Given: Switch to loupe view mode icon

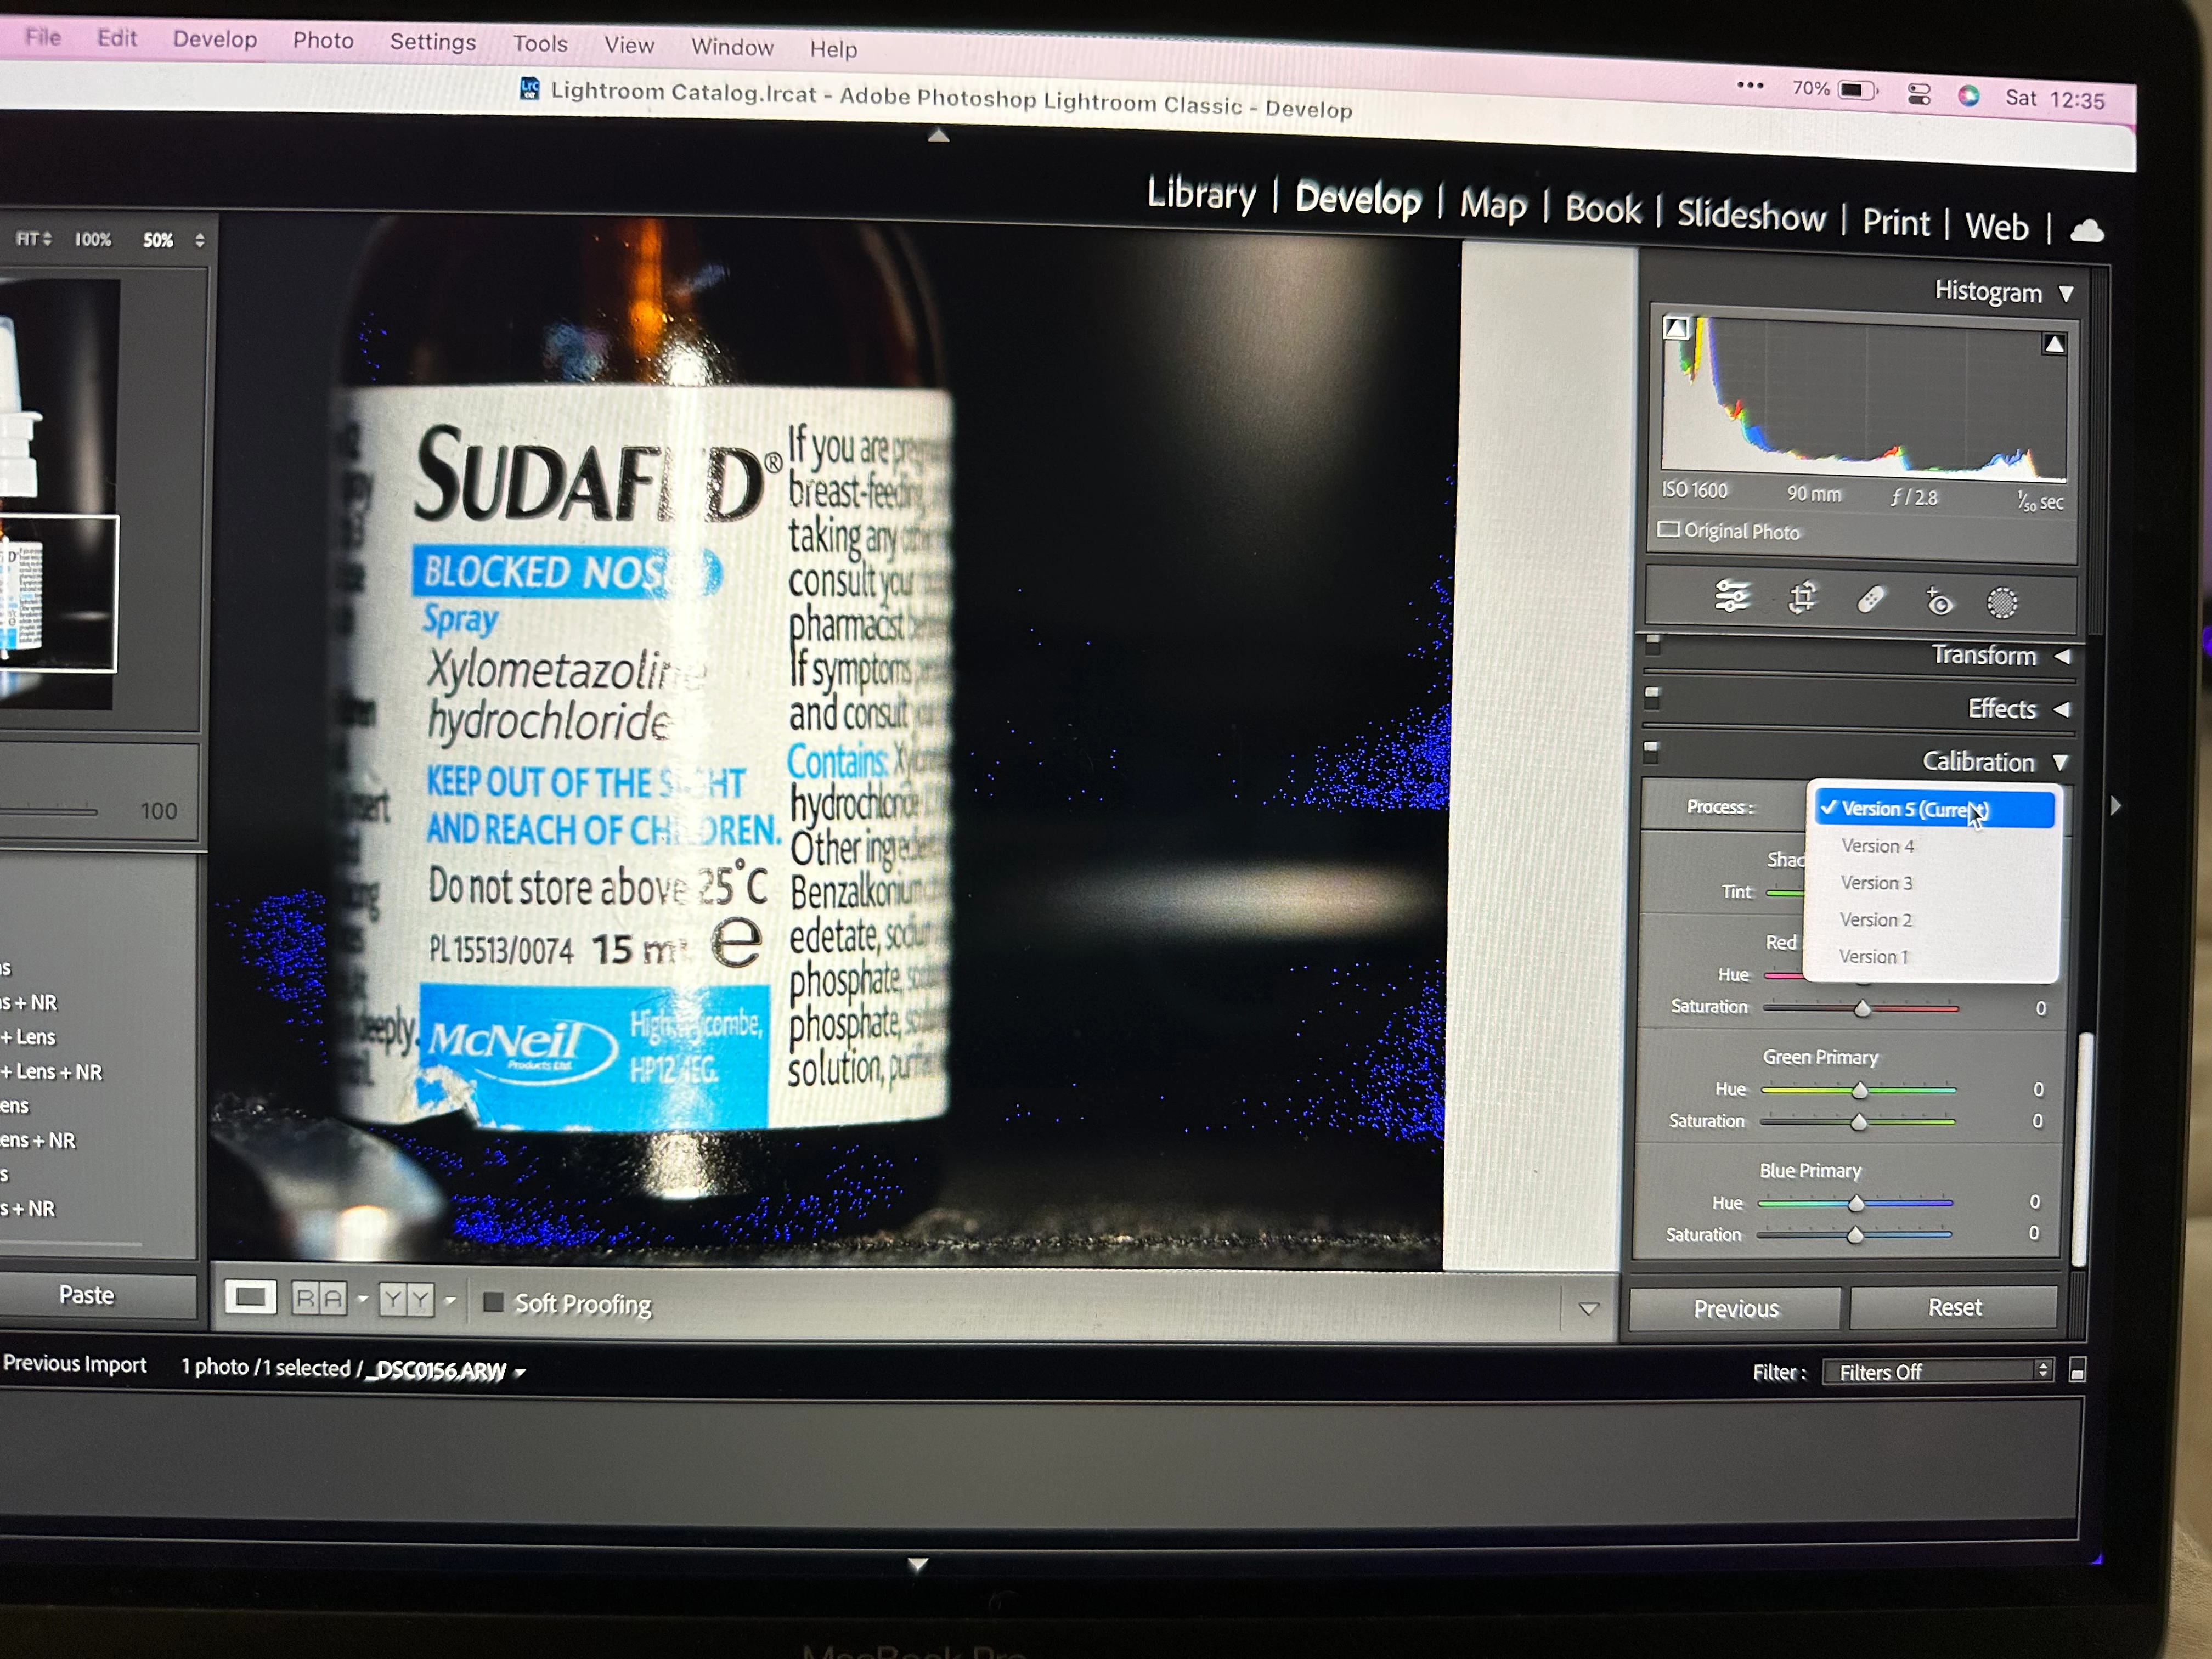Looking at the screenshot, I should coord(250,1298).
